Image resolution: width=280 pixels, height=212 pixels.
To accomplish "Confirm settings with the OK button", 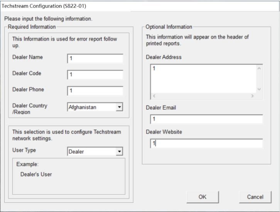I will click(202, 197).
